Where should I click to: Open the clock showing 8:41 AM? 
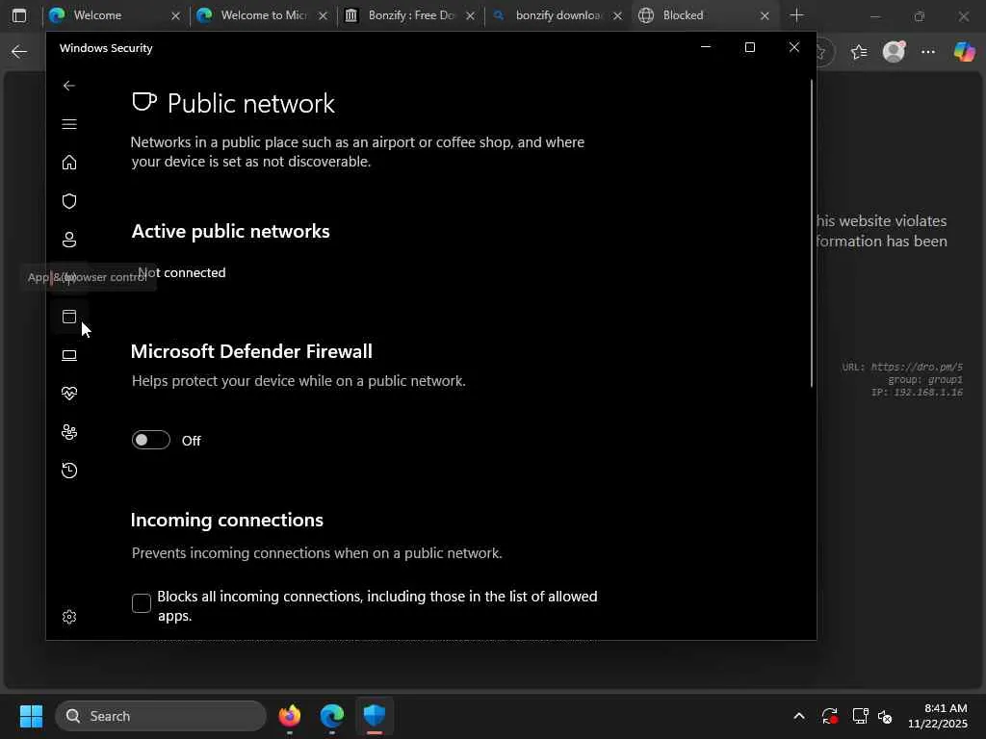tap(937, 716)
